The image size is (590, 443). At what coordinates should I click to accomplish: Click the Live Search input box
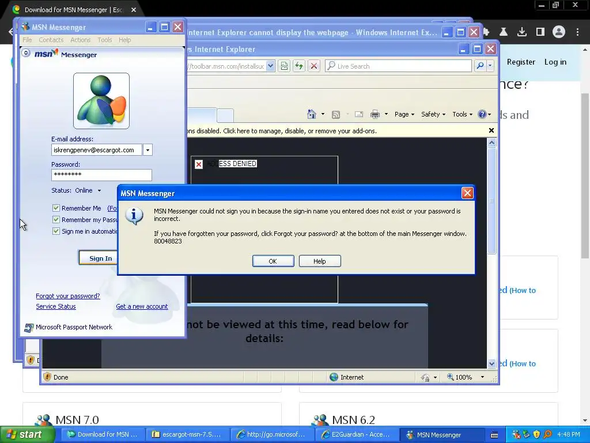pyautogui.click(x=399, y=66)
